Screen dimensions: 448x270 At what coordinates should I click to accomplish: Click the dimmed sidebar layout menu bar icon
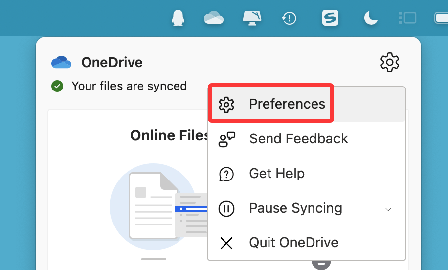pyautogui.click(x=407, y=18)
